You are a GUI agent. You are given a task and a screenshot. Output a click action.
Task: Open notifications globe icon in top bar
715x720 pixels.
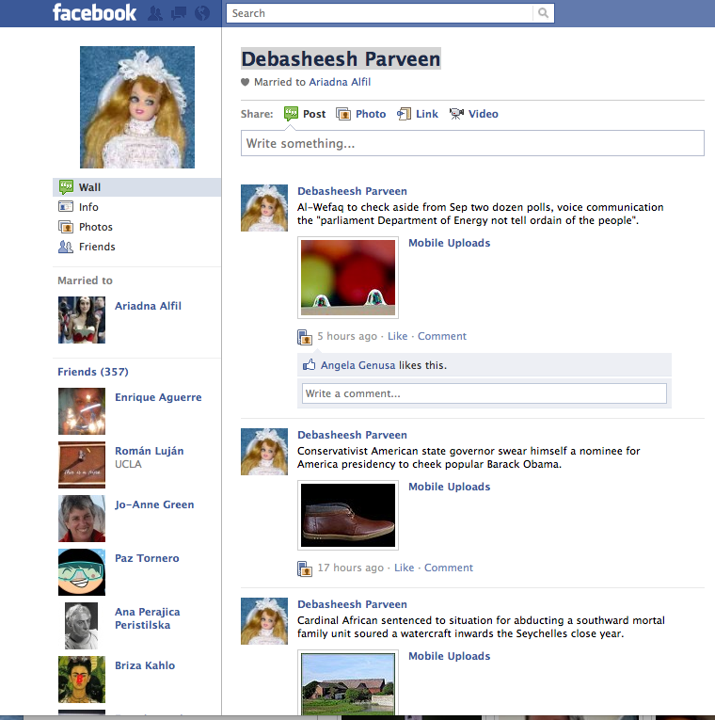(202, 13)
